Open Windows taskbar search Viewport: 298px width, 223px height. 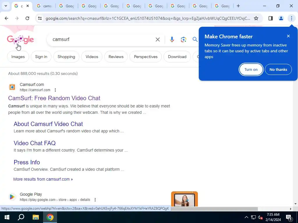21,217
